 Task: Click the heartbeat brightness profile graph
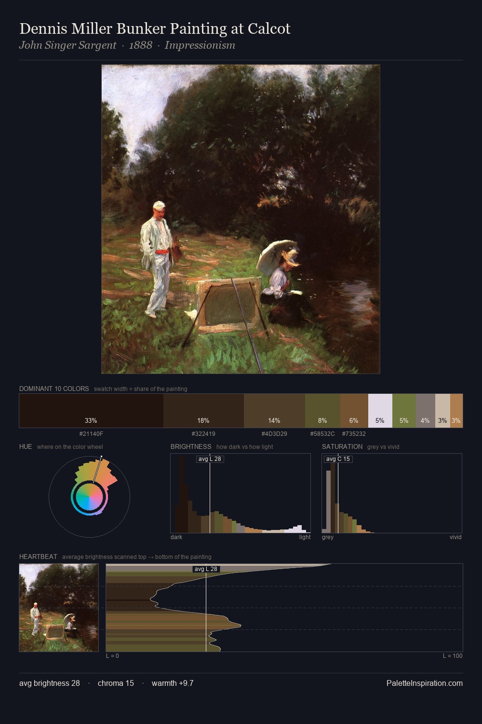pos(284,608)
